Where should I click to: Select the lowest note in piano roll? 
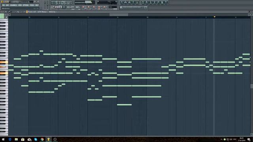point(124,105)
